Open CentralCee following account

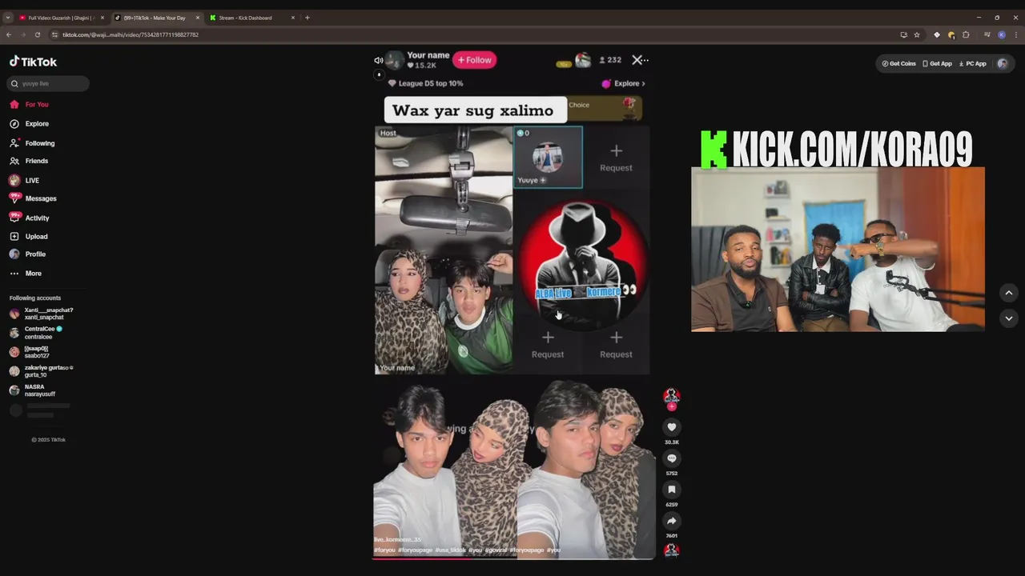[x=36, y=333]
